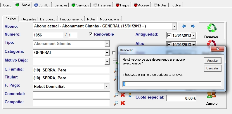Close the Renovar dialog with X
This screenshot has width=232, height=114.
pos(217,49)
